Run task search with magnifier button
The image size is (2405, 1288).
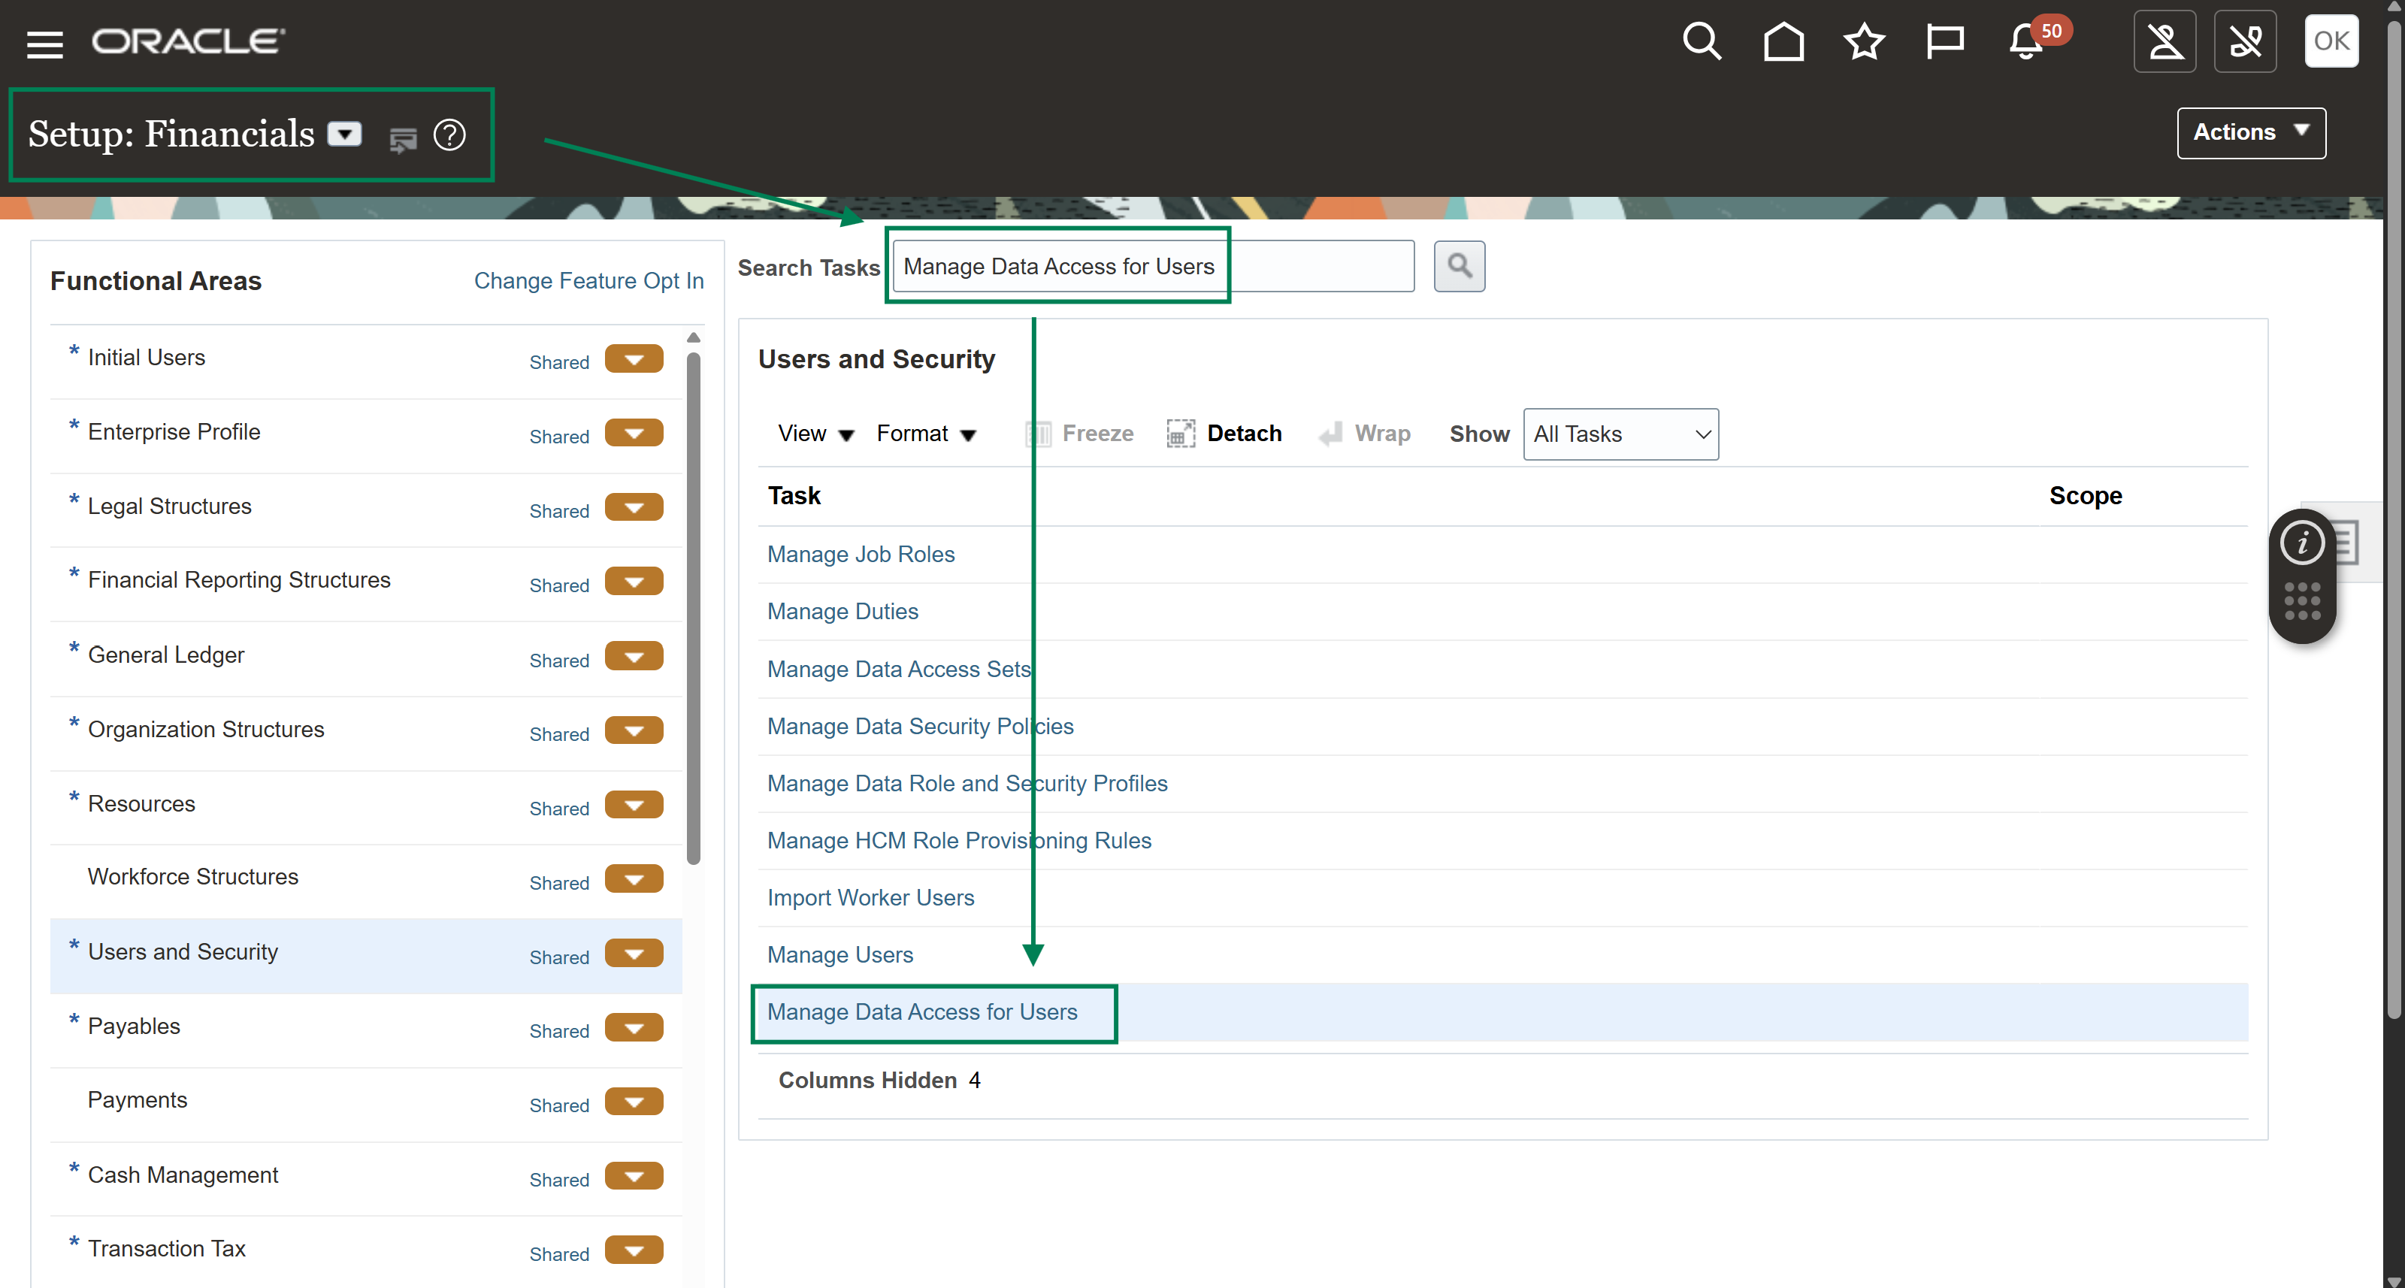click(x=1460, y=266)
